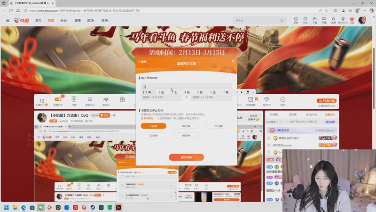Click the 成为钻粉 button

[330, 122]
